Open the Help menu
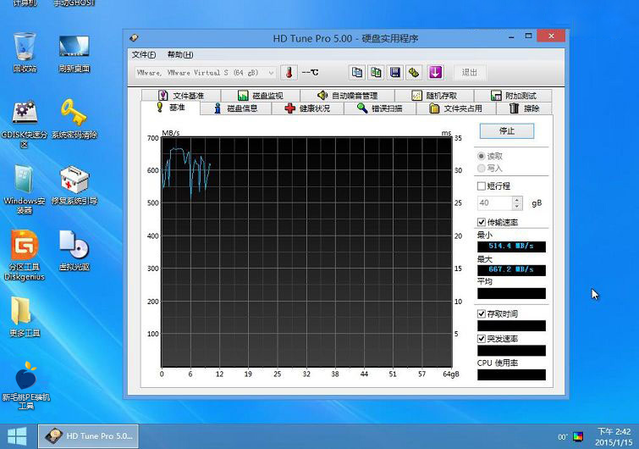639x449 pixels. coord(180,54)
